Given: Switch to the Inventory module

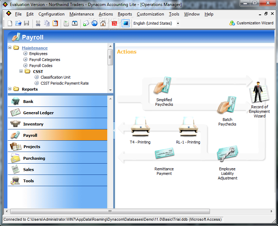Looking at the screenshot, I should click(58, 124).
